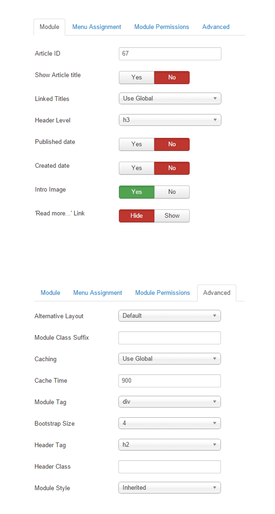Open the Caching Use Global dropdown
The height and width of the screenshot is (514, 275).
169,358
